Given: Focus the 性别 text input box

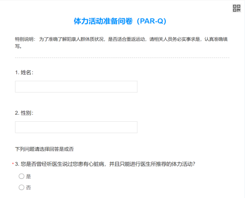Looking at the screenshot, I should click(76, 127).
